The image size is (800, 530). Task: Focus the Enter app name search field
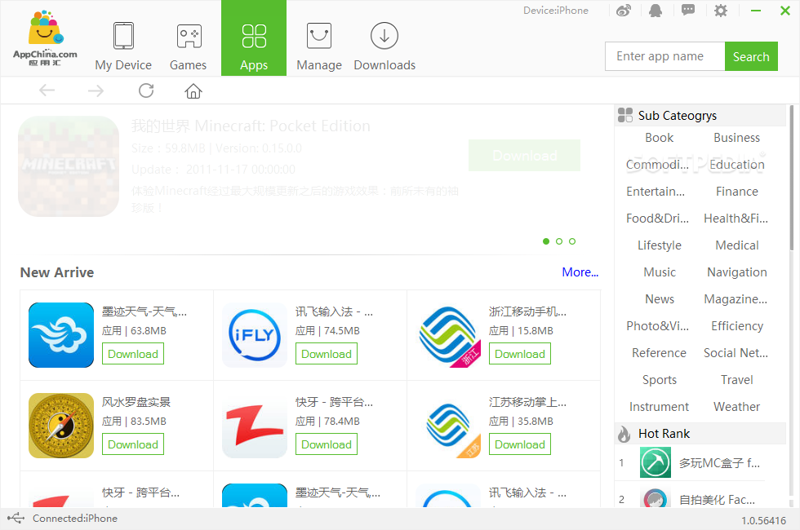(x=664, y=56)
